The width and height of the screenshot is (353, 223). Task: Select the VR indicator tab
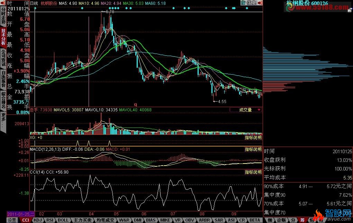click(178, 220)
